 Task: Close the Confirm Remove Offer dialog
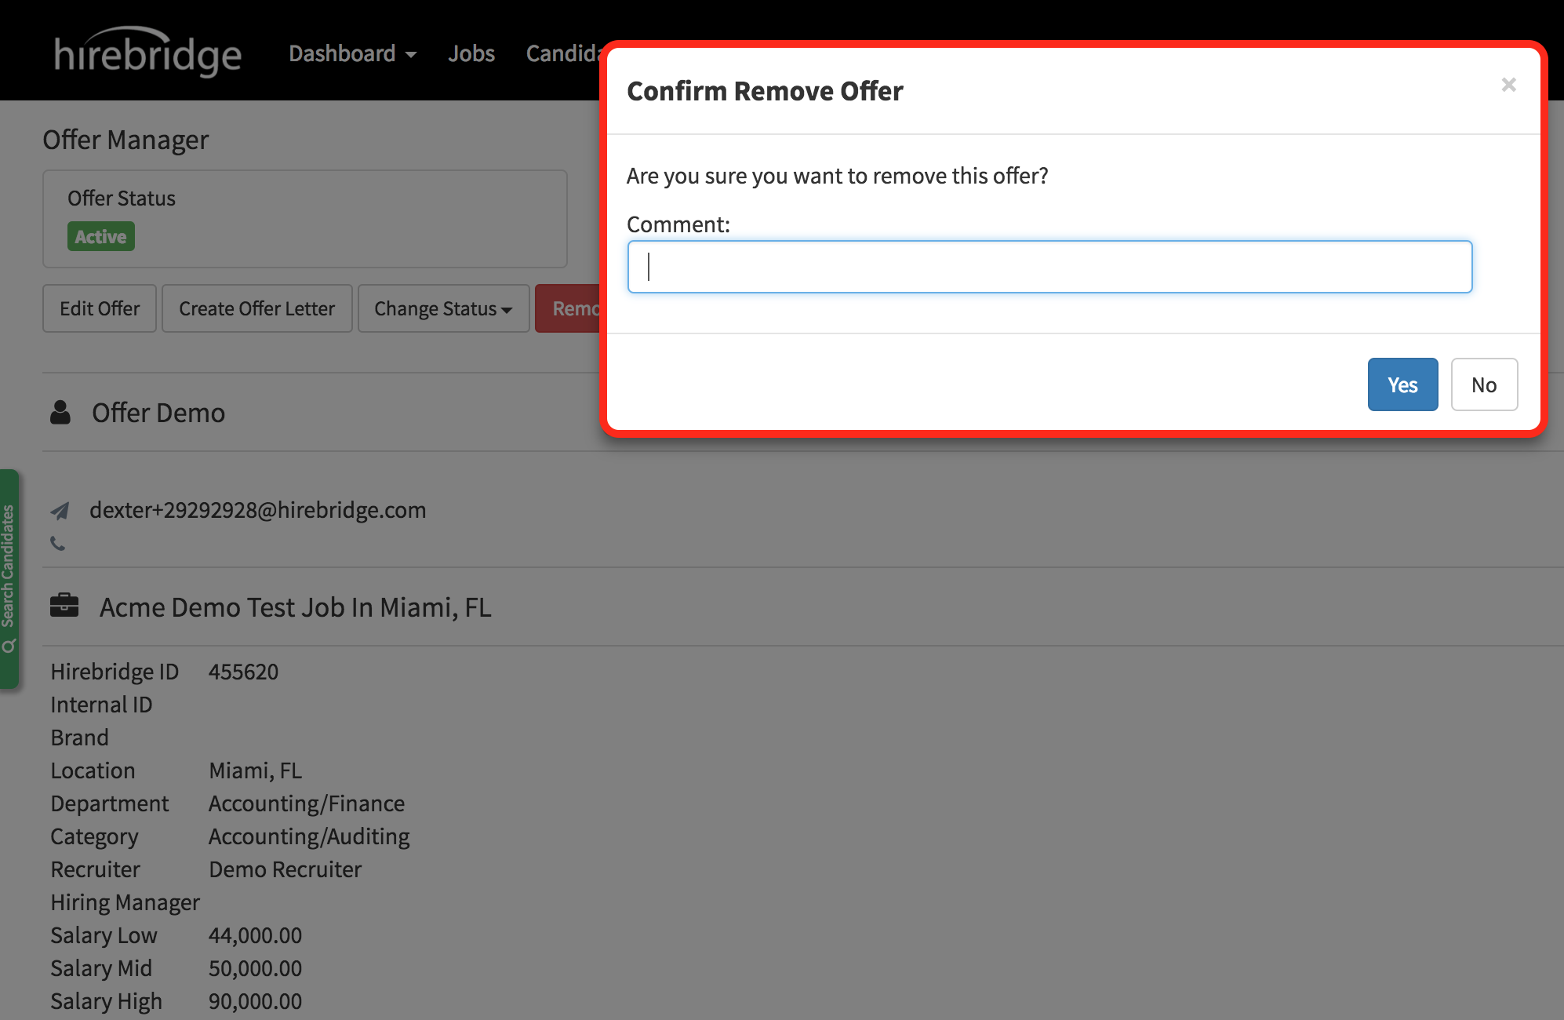(x=1508, y=85)
